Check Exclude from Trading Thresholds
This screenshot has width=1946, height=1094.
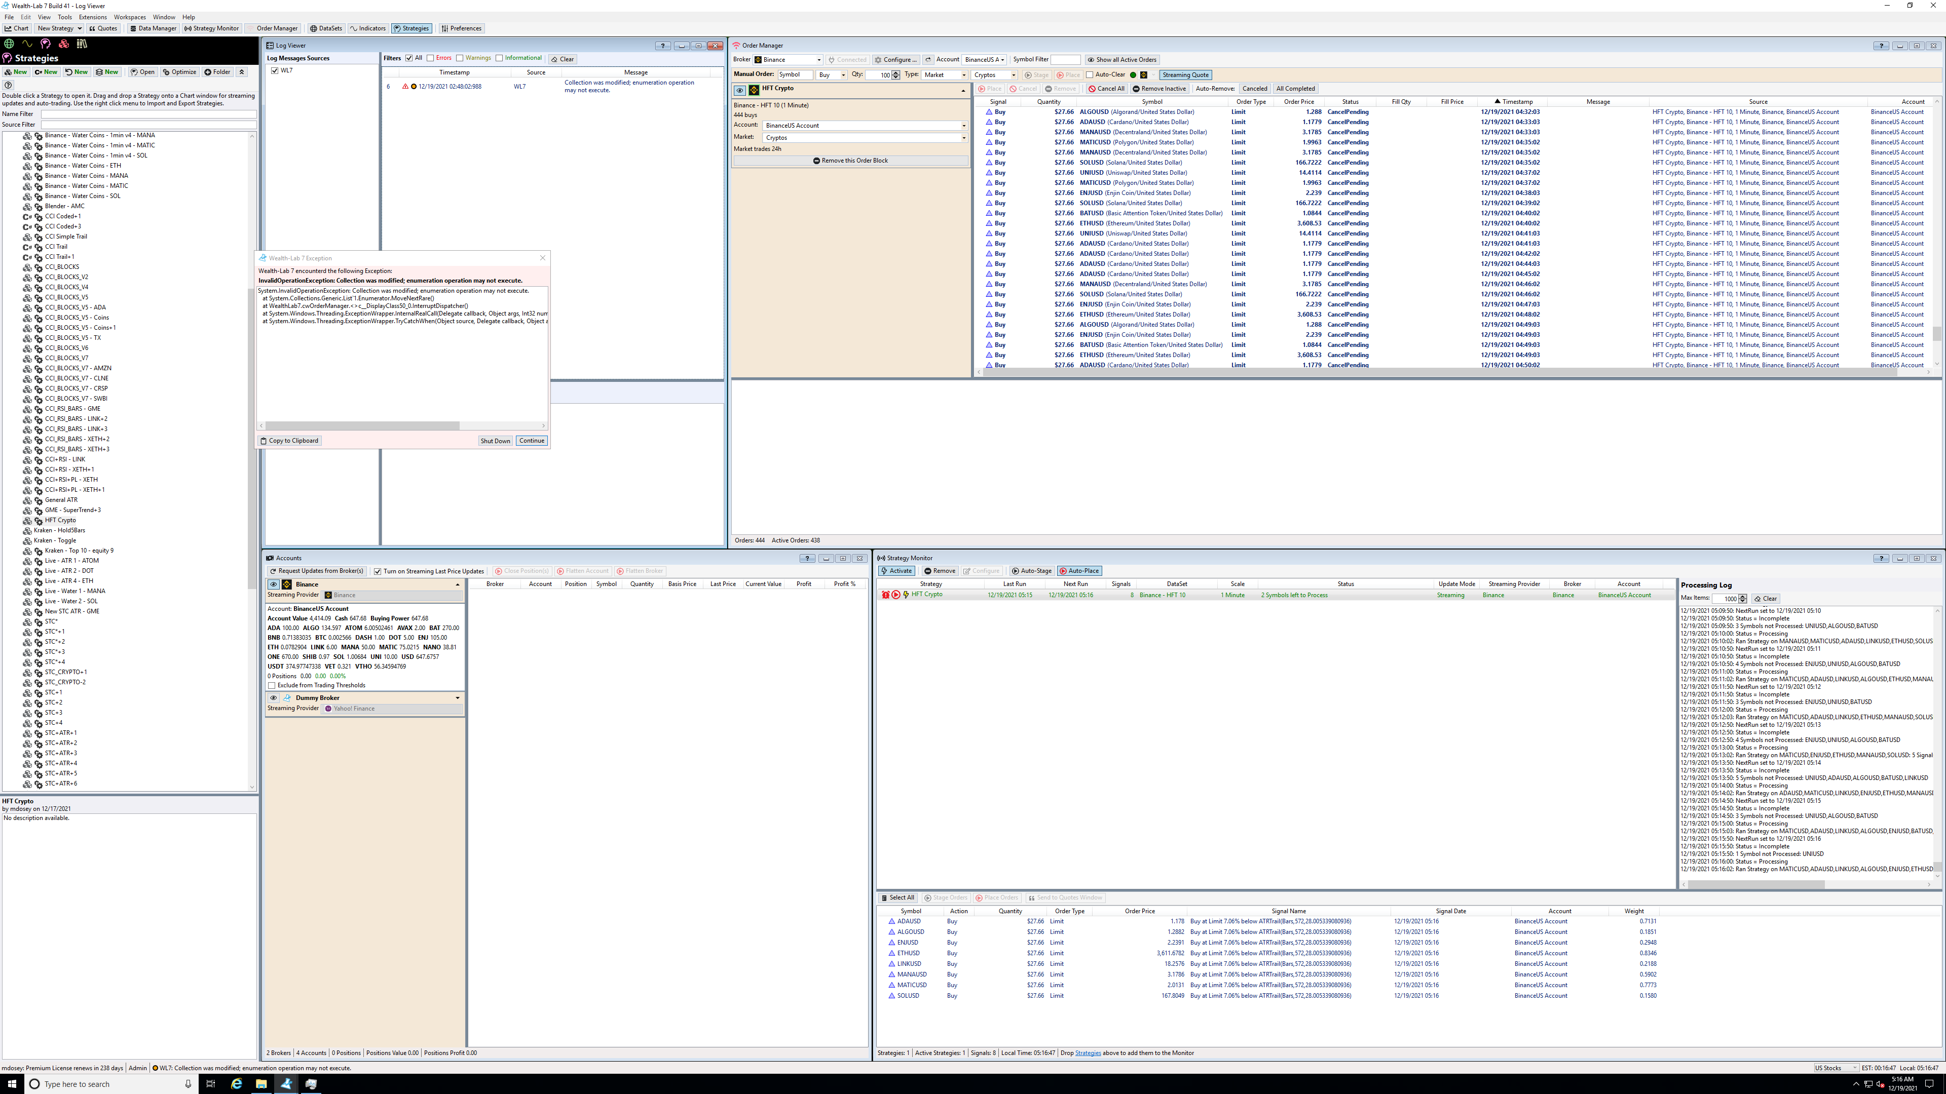(x=272, y=686)
